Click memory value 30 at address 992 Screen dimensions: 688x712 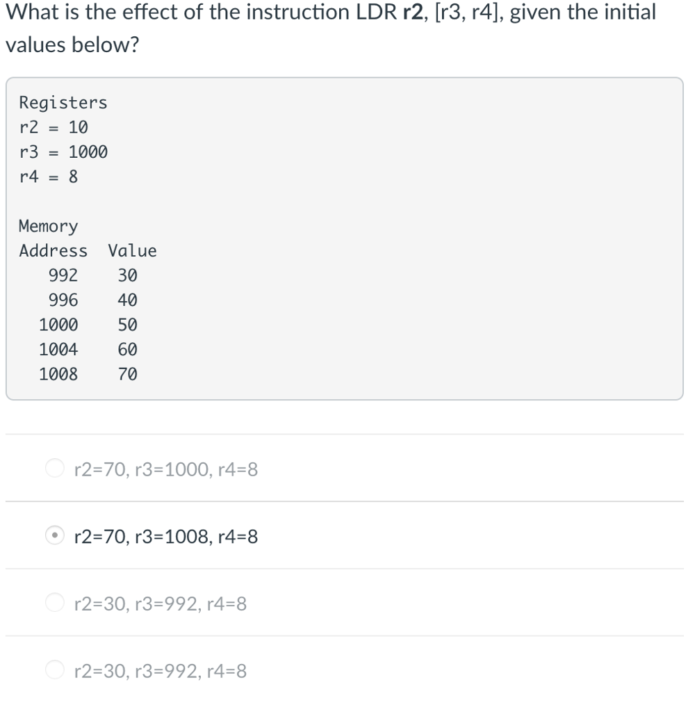click(127, 275)
